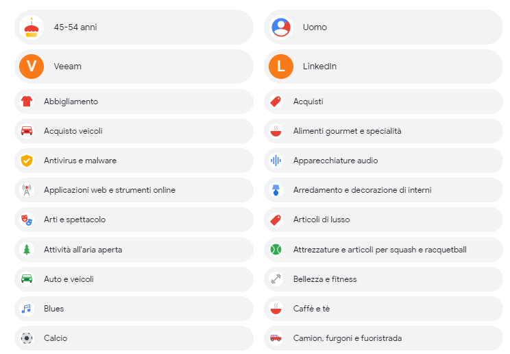Select Camion, furgoni e fuoristrada entry
Viewport: 510px width, 354px height.
click(383, 338)
